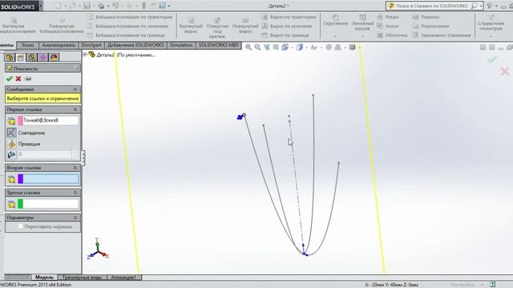The height and width of the screenshot is (288, 513).
Task: Click the offset distance stepper arrows
Action: click(x=75, y=154)
